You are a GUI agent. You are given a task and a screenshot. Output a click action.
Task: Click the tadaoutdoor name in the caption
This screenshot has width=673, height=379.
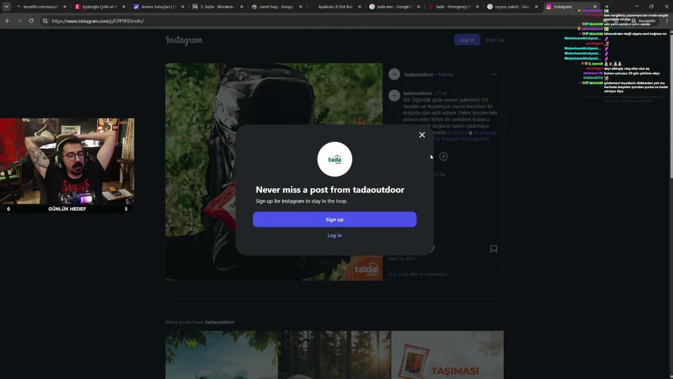pos(417,93)
